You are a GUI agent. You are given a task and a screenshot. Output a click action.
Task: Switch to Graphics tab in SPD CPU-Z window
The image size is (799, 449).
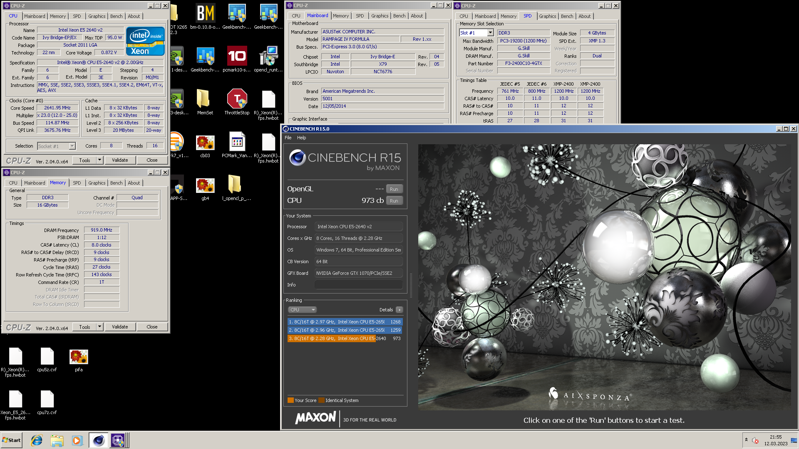pos(547,16)
